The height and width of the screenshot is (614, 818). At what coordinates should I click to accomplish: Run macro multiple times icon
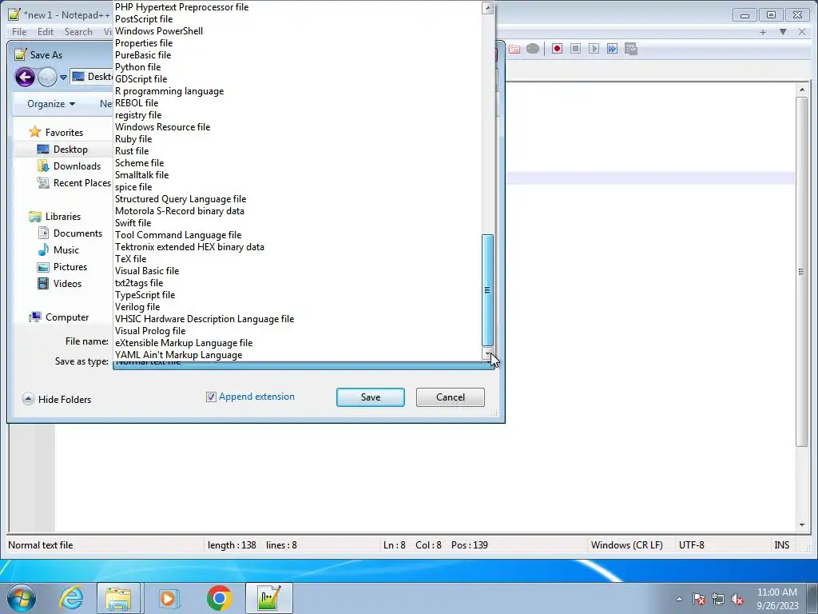pyautogui.click(x=612, y=49)
